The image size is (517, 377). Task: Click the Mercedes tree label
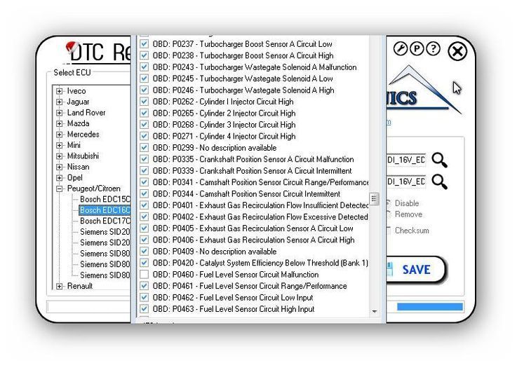pyautogui.click(x=83, y=135)
